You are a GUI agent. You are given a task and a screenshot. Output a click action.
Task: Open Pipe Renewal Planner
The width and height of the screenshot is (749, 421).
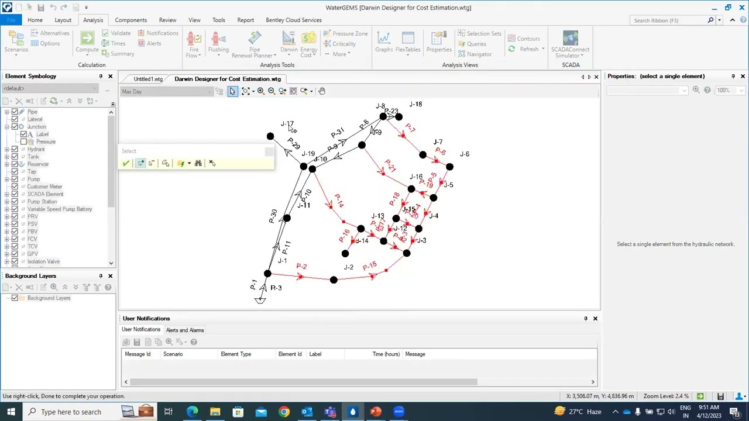(x=255, y=44)
